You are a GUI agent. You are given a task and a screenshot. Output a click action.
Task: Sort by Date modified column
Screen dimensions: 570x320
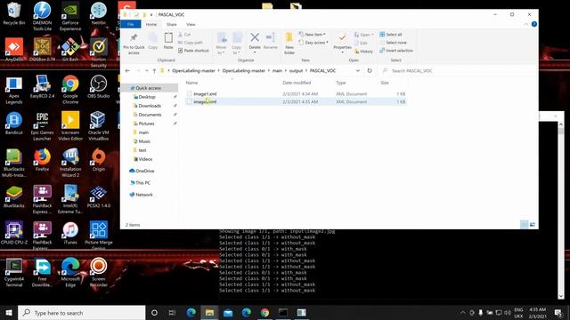297,83
